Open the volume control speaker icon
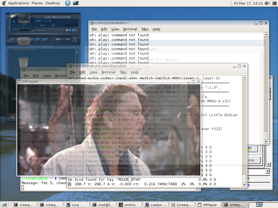The image size is (278, 208). 267,3
